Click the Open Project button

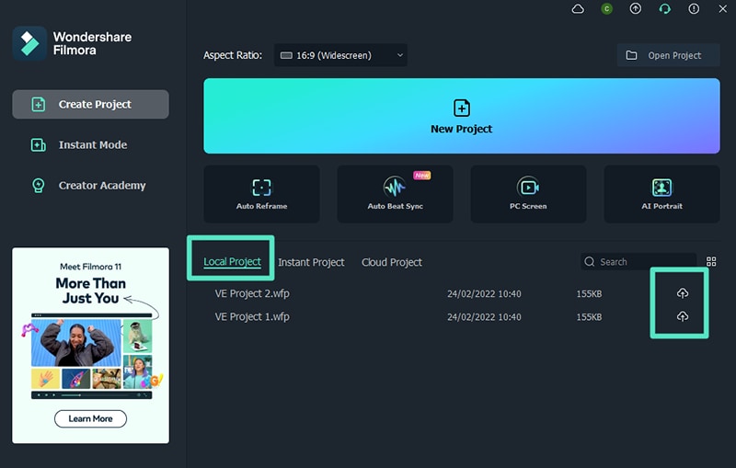coord(668,55)
